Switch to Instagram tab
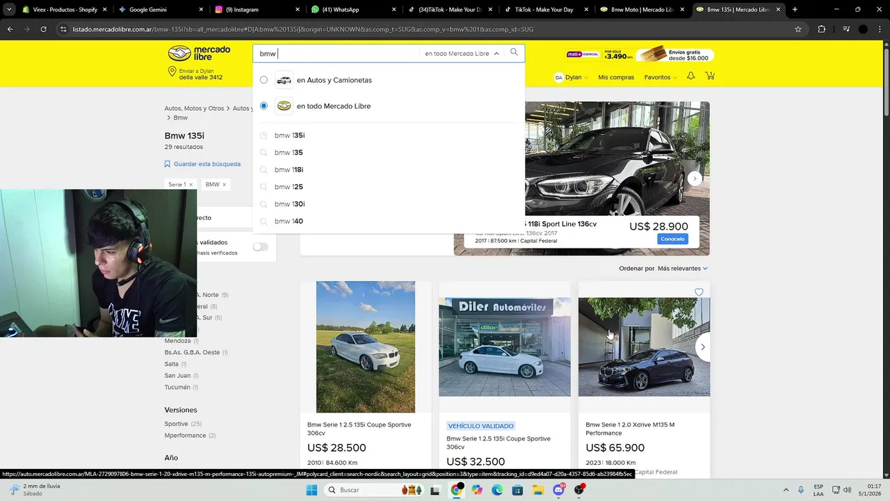 (255, 10)
